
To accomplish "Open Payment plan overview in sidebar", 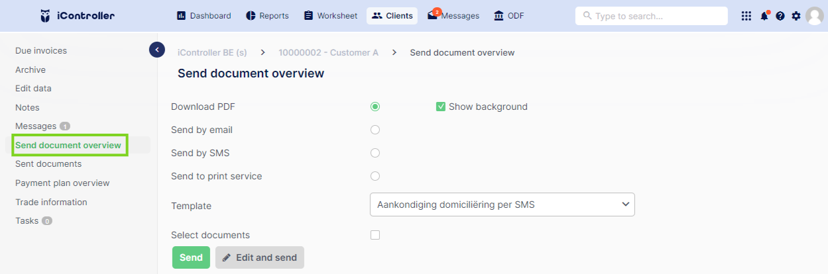I will 62,183.
